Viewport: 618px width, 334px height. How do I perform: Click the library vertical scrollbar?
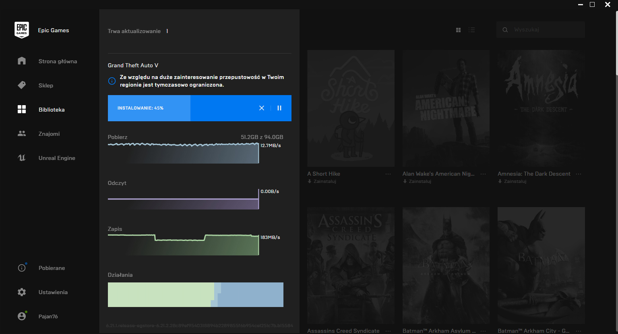coord(616,43)
